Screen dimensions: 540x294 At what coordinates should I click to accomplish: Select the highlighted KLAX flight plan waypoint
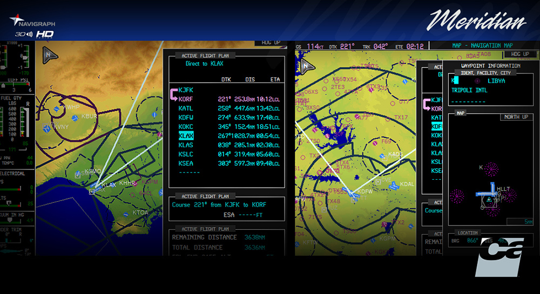tap(186, 136)
